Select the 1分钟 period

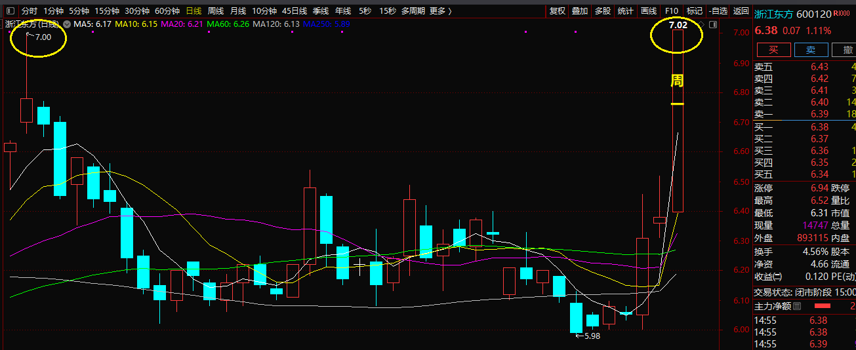tap(54, 11)
